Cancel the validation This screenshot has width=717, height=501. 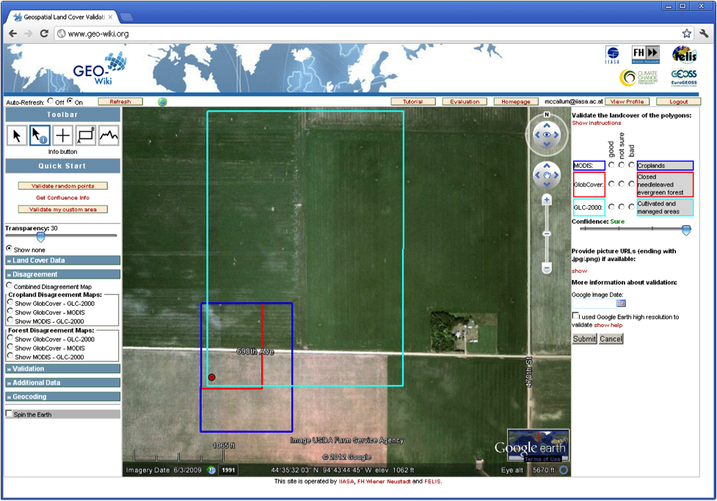(x=611, y=339)
